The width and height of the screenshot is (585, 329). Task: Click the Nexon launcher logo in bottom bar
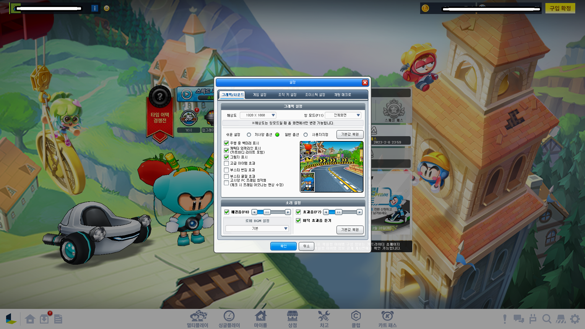pos(11,319)
